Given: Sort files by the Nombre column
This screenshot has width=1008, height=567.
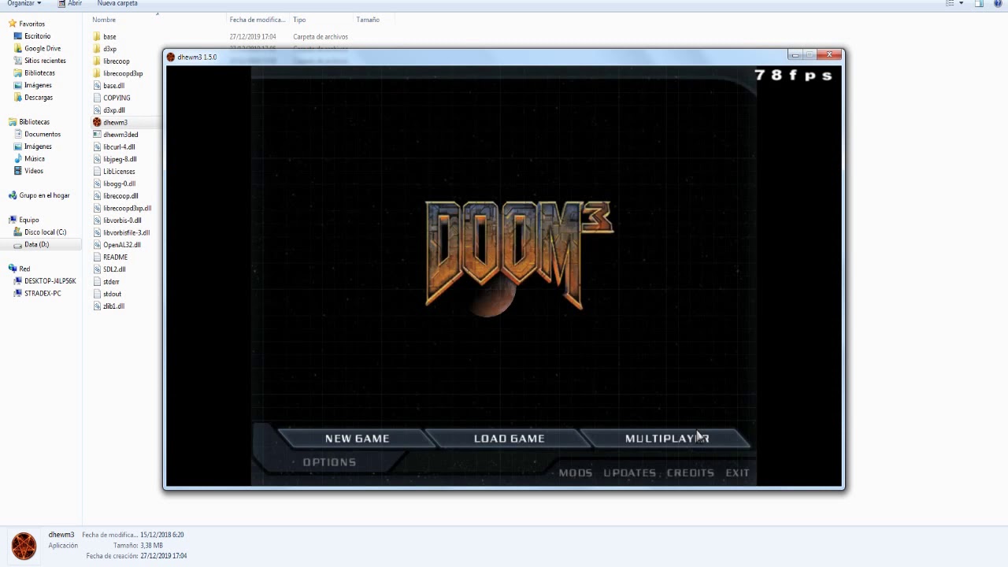Looking at the screenshot, I should point(104,20).
